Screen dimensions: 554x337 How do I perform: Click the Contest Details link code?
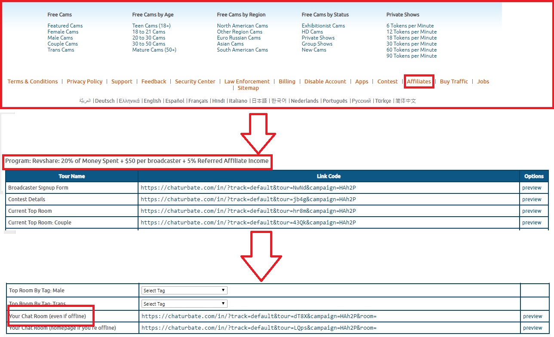[x=248, y=199]
